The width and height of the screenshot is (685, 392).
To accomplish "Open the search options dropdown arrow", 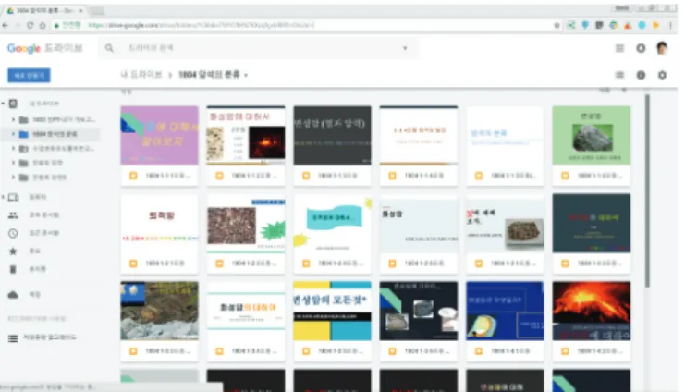I will [x=405, y=48].
